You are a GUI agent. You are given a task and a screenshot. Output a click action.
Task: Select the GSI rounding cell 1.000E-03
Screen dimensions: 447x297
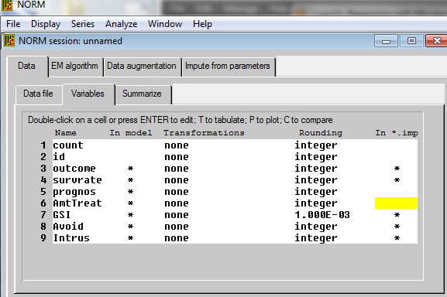pos(322,215)
